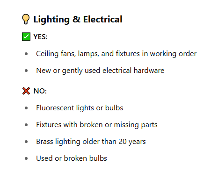Click the word Brass in the list
The width and height of the screenshot is (218, 179).
coord(44,142)
